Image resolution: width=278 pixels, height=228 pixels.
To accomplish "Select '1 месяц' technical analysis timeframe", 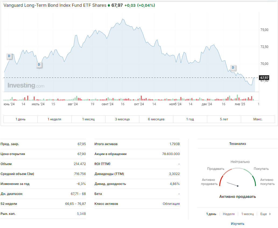I will 248,214.
